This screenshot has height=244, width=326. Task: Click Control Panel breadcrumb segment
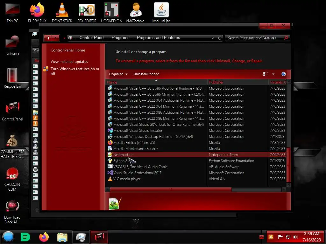[92, 38]
